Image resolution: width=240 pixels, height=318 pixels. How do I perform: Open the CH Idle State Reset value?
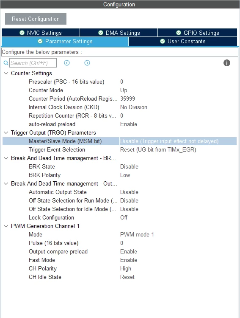(127, 277)
